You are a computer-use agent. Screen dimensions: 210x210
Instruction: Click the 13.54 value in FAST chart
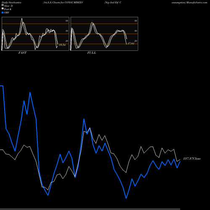pyautogui.click(x=62, y=45)
